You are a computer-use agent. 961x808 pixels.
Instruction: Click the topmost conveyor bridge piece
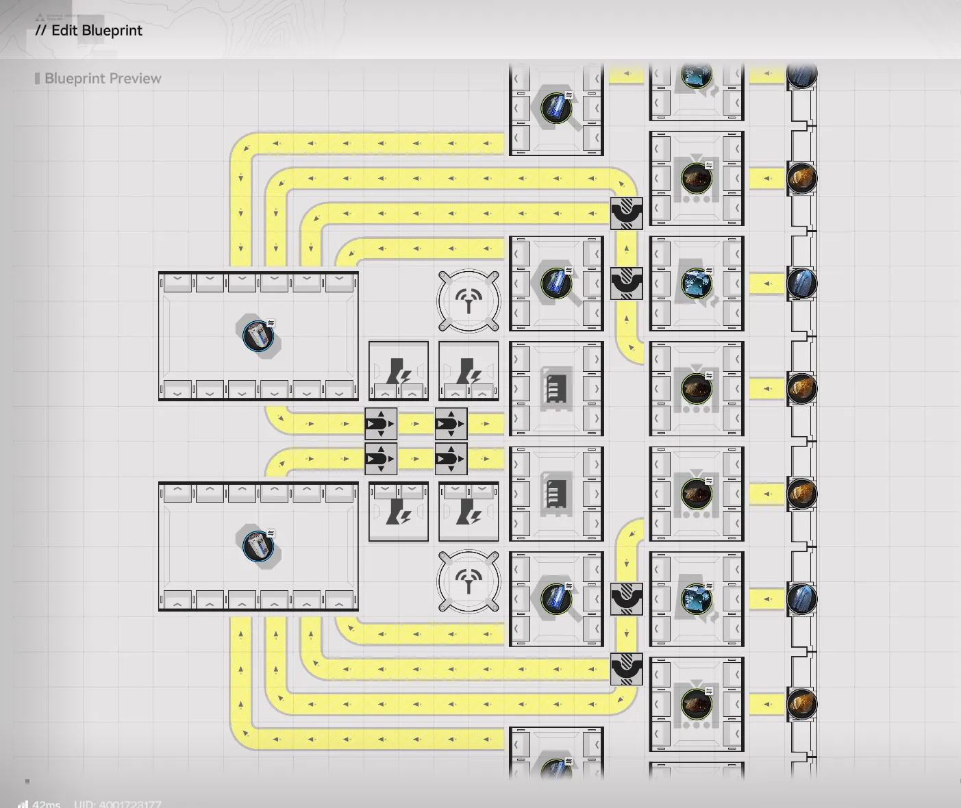click(626, 213)
